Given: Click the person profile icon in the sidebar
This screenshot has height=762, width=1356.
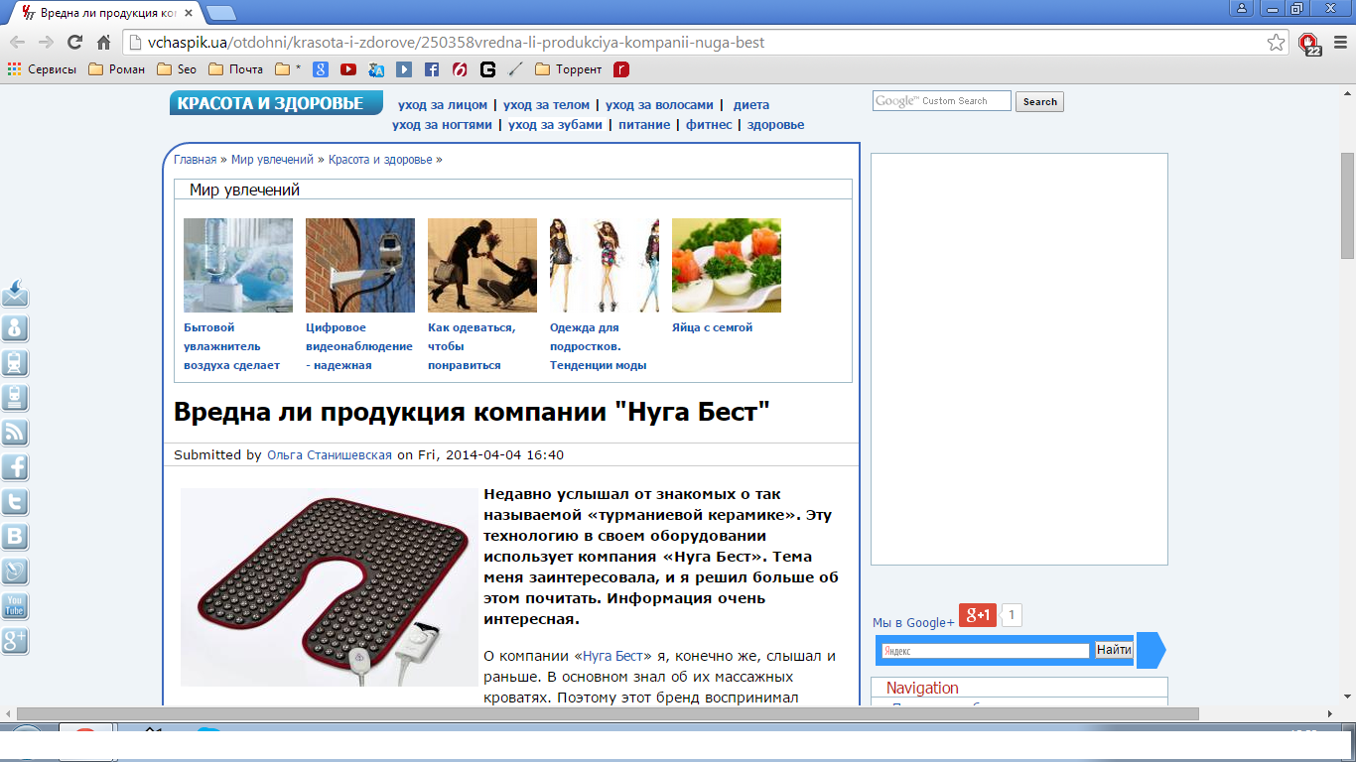Looking at the screenshot, I should [x=15, y=328].
